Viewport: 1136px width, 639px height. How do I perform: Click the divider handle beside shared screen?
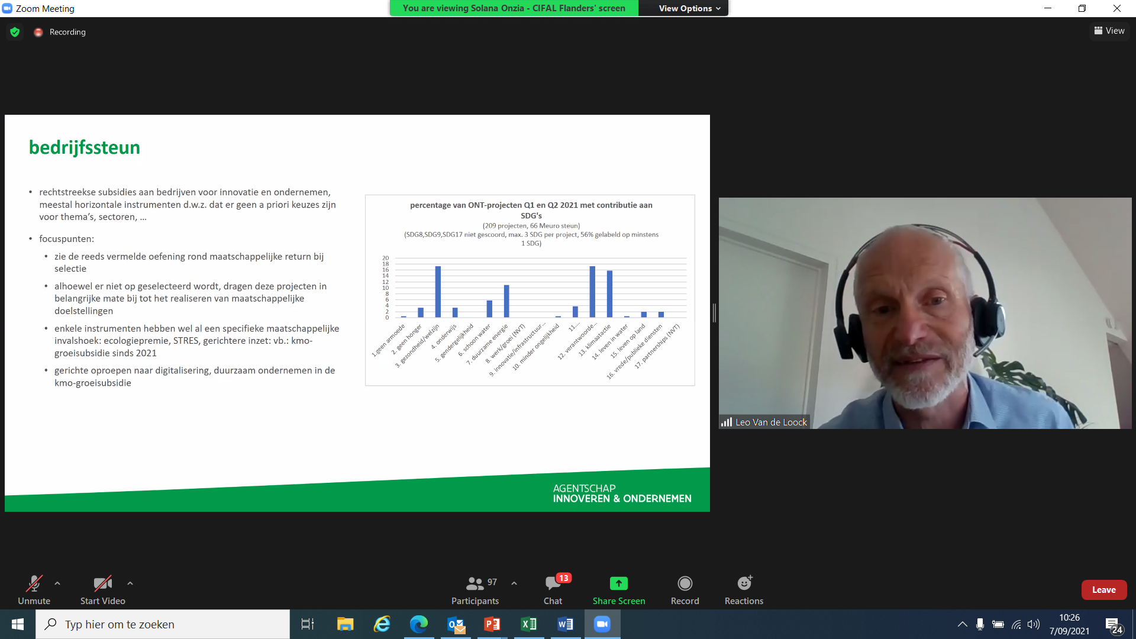pyautogui.click(x=714, y=313)
